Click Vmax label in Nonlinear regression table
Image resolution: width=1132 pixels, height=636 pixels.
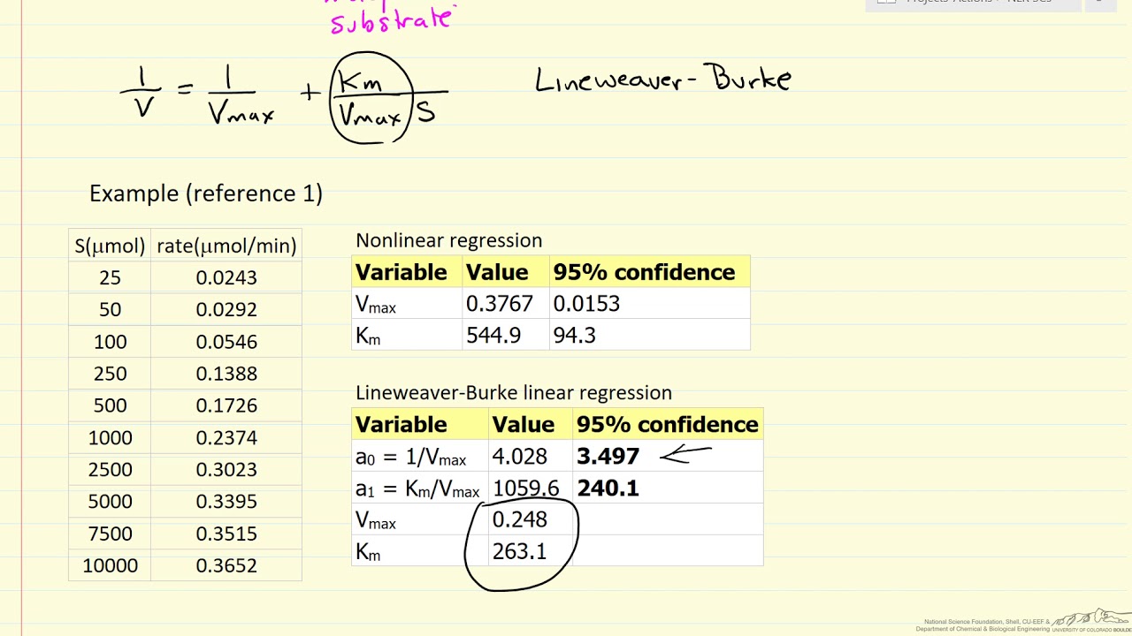tap(376, 305)
